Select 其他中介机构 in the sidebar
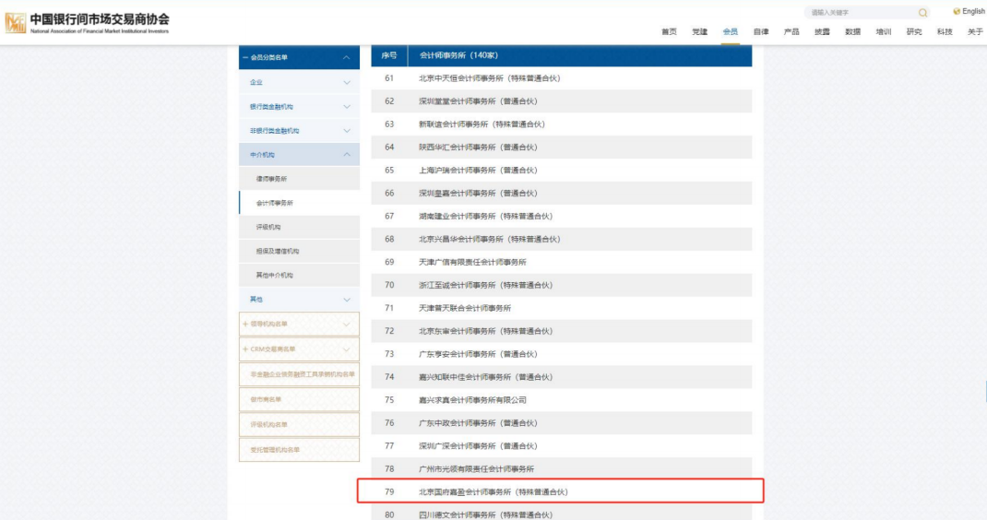 (x=300, y=275)
